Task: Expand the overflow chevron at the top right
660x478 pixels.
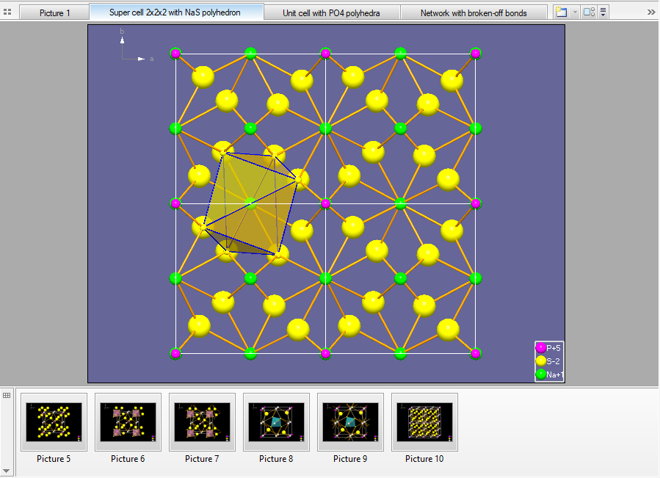Action: (652, 12)
